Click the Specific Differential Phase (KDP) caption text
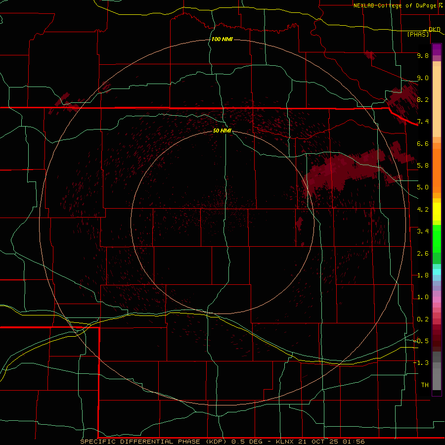Screen dimensions: 445x445 coord(153,442)
